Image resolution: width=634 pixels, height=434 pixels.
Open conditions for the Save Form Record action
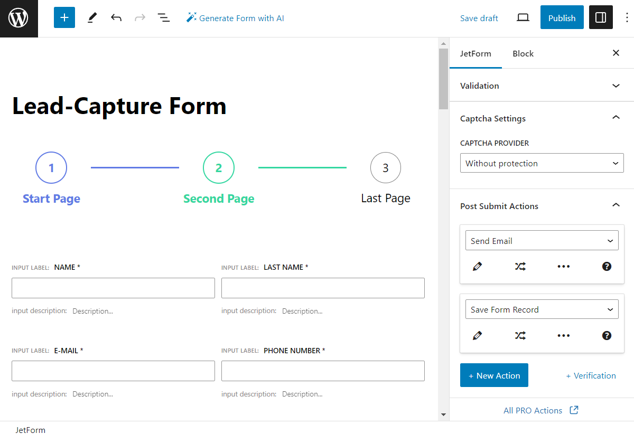pos(520,335)
